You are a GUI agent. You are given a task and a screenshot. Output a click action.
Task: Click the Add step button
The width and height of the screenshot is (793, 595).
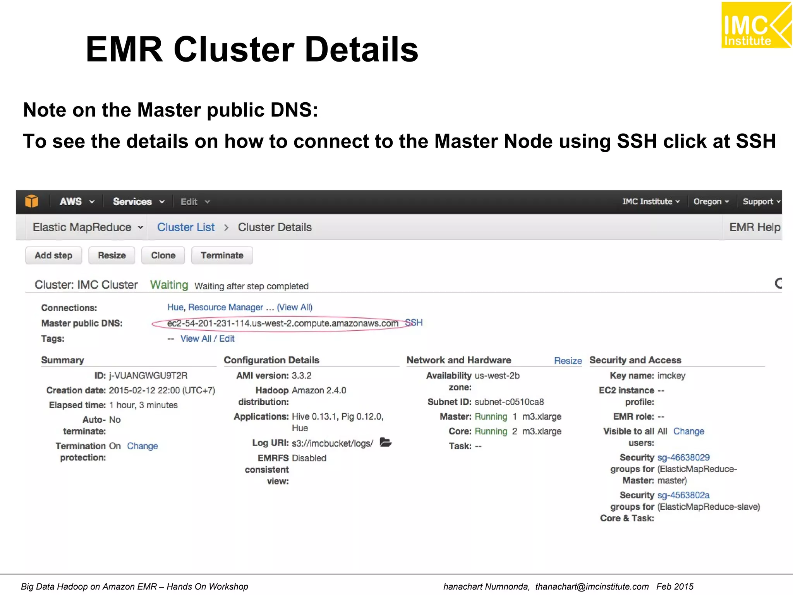tap(53, 255)
